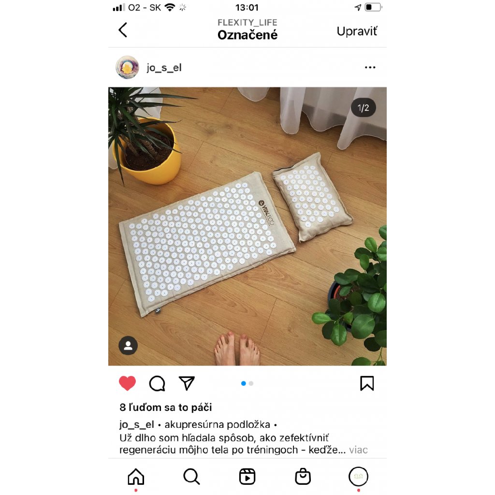The image size is (495, 495).
Task: Open the Shop bag icon
Action: [303, 476]
